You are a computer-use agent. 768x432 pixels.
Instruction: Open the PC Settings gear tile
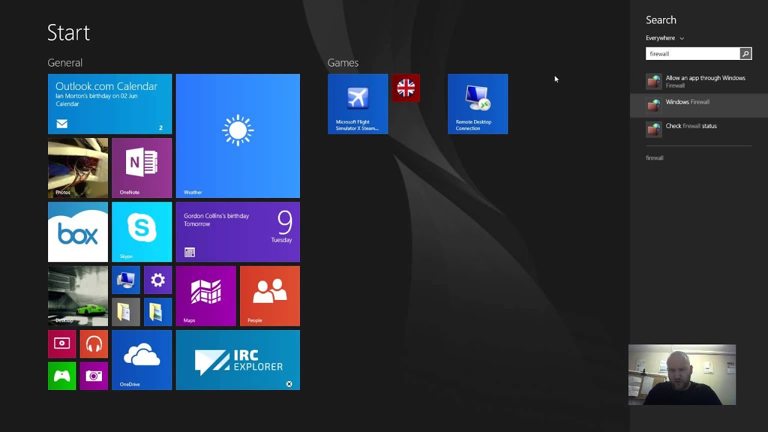tap(158, 280)
